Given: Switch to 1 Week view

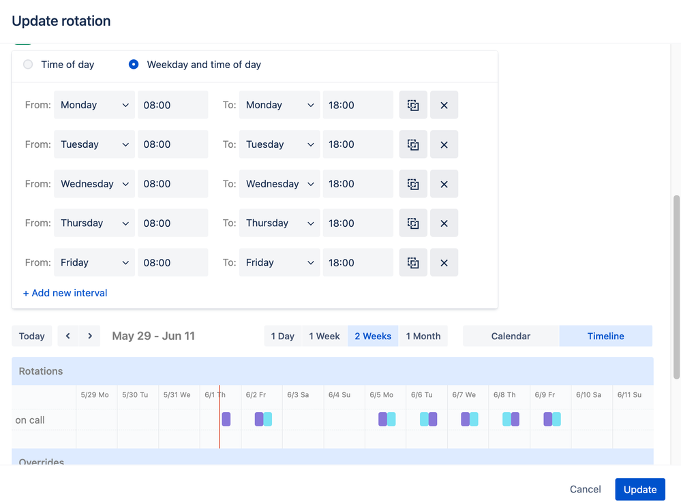Looking at the screenshot, I should click(324, 336).
